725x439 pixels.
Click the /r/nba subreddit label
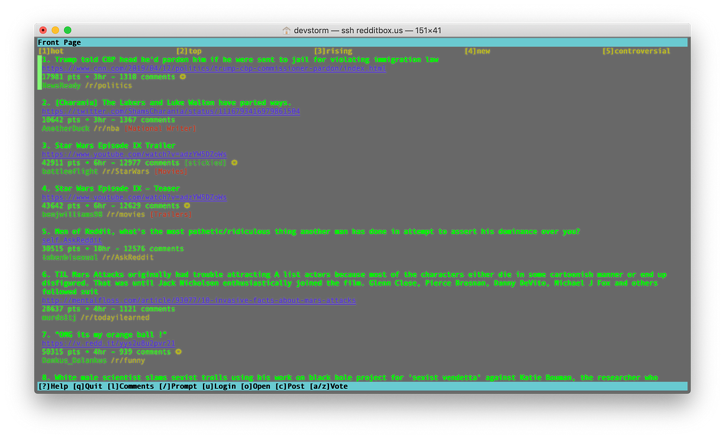(107, 128)
